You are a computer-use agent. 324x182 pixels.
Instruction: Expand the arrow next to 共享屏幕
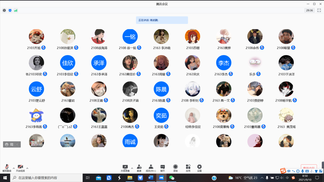[x=132, y=168]
